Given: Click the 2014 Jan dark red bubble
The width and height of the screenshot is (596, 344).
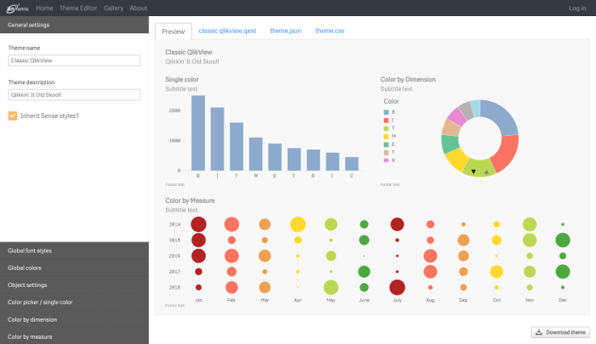Looking at the screenshot, I should (x=198, y=224).
